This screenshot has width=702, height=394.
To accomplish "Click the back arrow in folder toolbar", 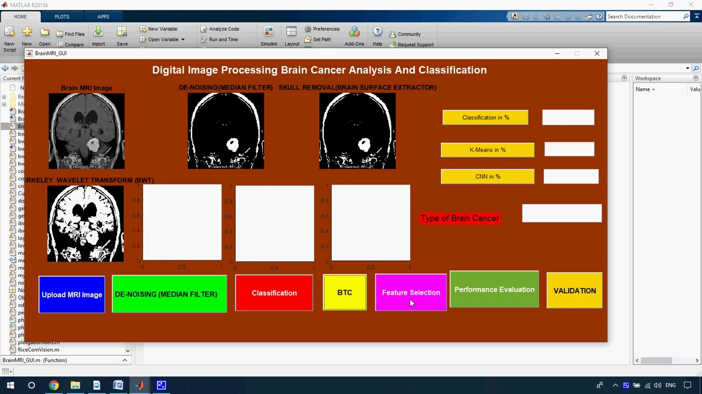I will coord(4,68).
